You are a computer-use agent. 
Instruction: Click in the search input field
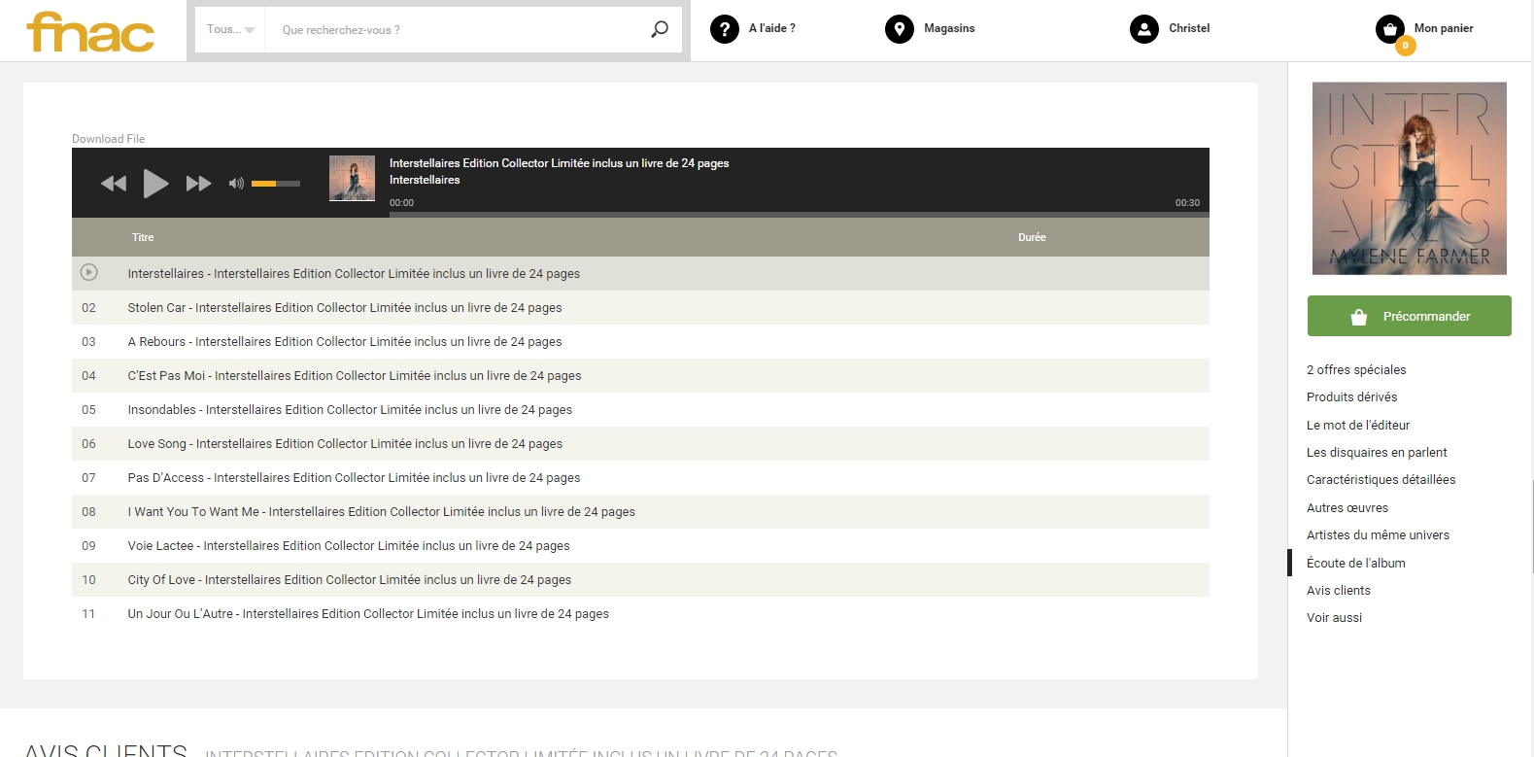(x=457, y=30)
